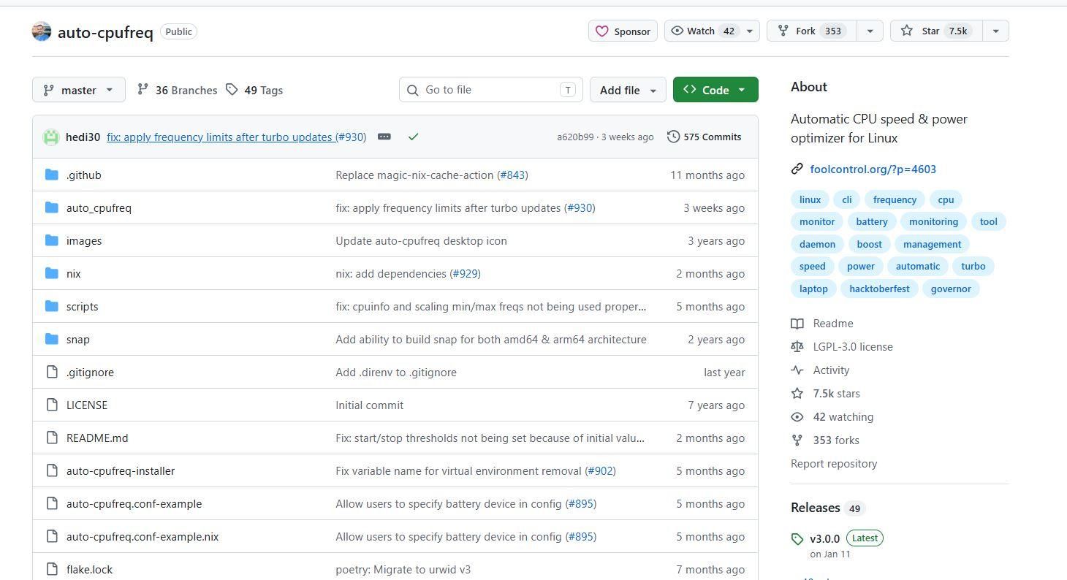Select the hacktoberfest topic tag
Viewport: 1067px width, 580px height.
click(879, 289)
